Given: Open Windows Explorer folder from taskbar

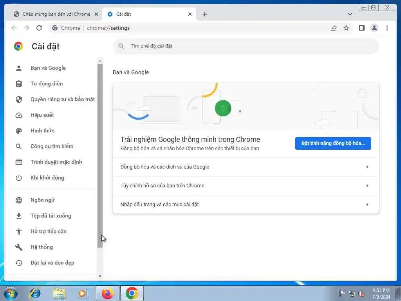Looking at the screenshot, I should (x=60, y=293).
